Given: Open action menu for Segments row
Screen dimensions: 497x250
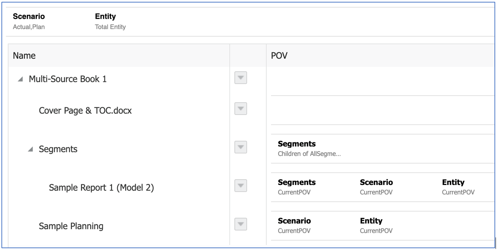Looking at the screenshot, I should tap(241, 147).
